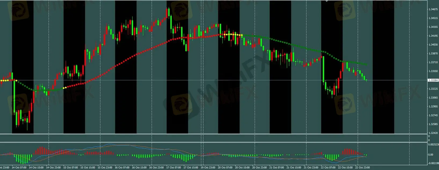Click the 15 Oct 07:00 time label

[71, 168]
